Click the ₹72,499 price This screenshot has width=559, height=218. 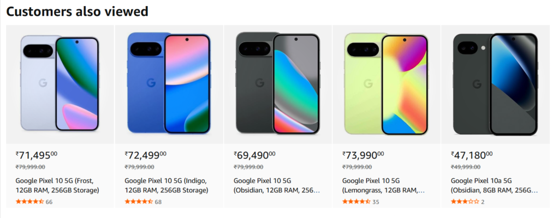pos(145,155)
